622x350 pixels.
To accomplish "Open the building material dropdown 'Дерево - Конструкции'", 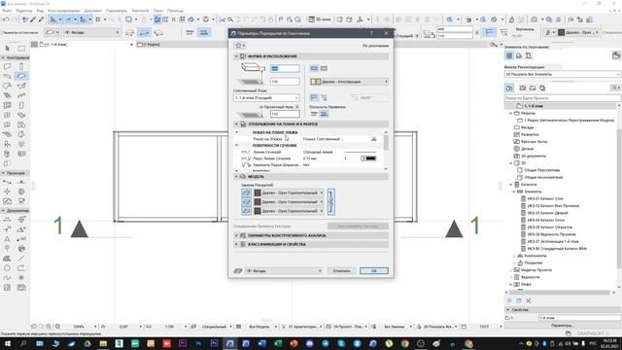I will tap(349, 82).
